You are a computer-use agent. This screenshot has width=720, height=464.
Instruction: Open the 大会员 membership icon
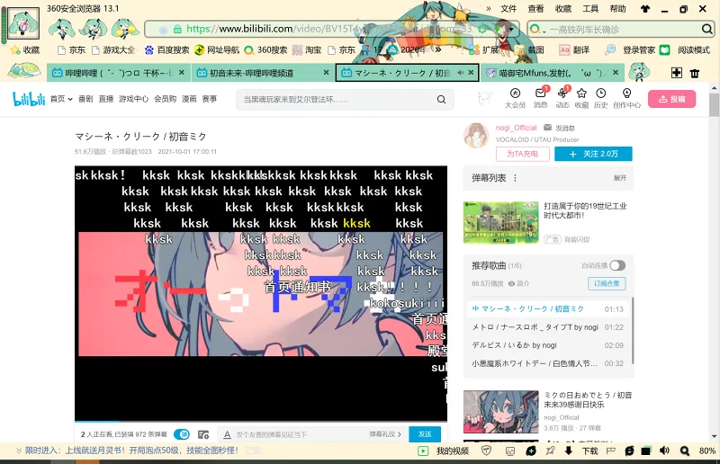(x=515, y=98)
